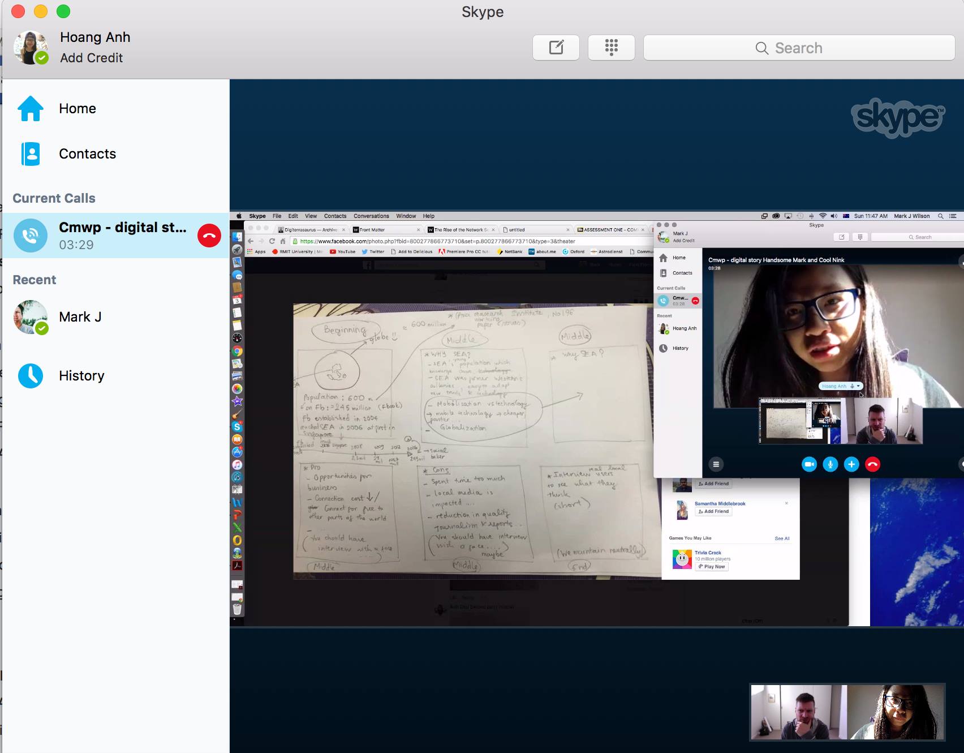
Task: Click the large Search field at top
Action: click(x=799, y=48)
